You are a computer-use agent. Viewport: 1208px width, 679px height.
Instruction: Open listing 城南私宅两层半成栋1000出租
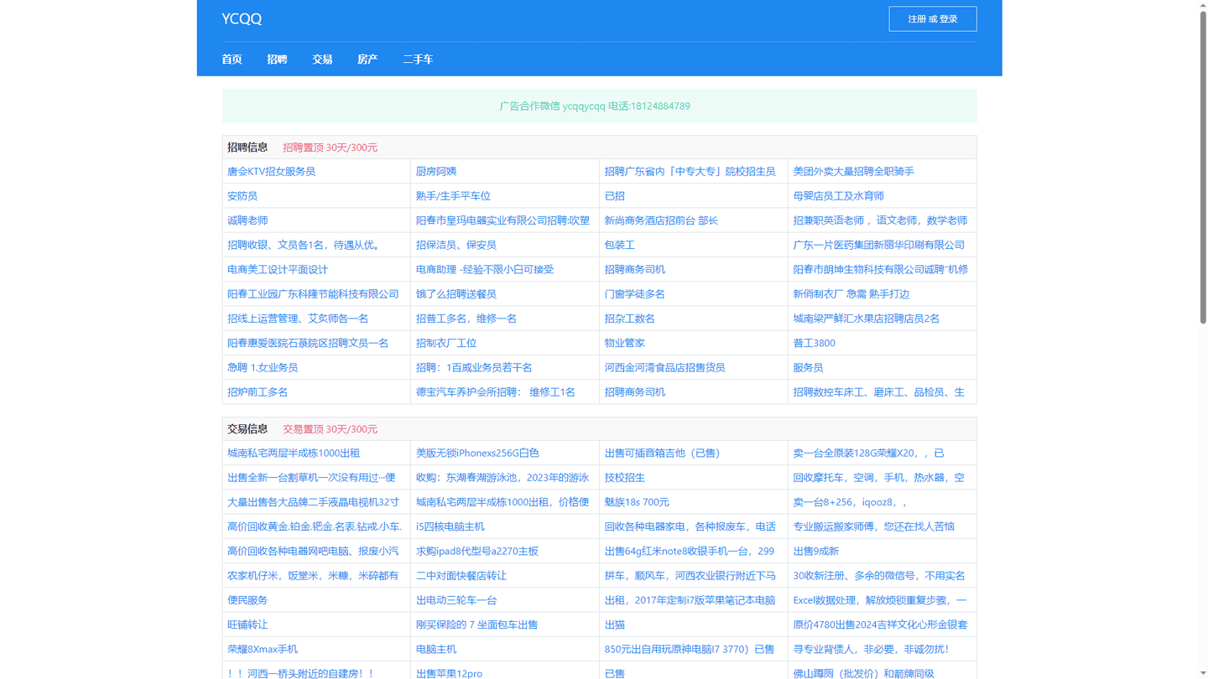tap(294, 453)
